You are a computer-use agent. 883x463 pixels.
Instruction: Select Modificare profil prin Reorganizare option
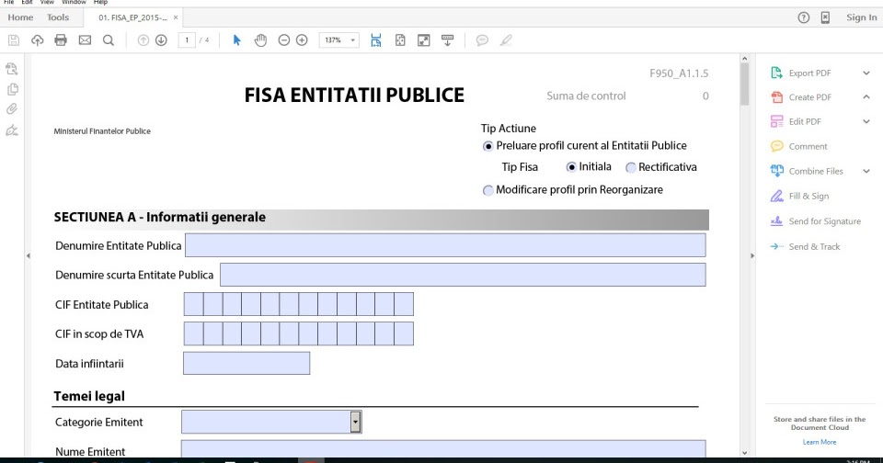[x=488, y=191]
